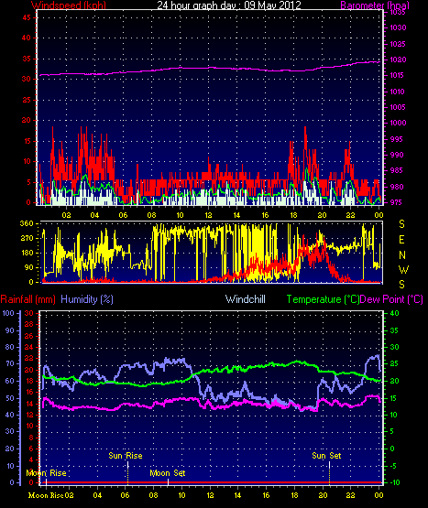
Task: Select the Barometer (hpa) axis title
Action: pos(375,5)
